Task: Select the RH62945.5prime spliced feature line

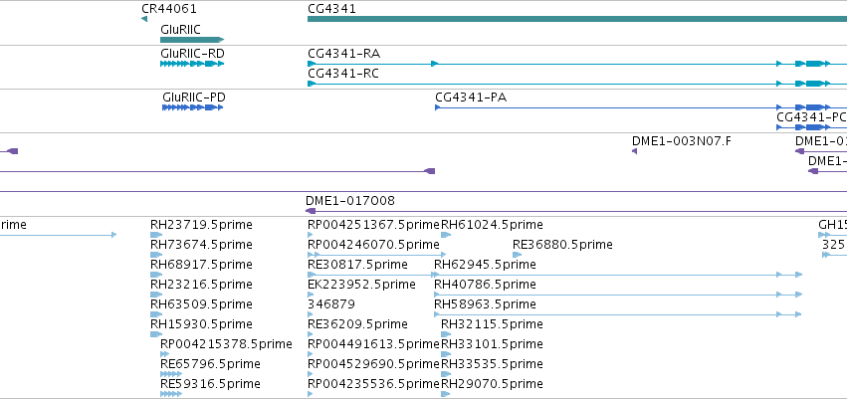Action: (618, 275)
